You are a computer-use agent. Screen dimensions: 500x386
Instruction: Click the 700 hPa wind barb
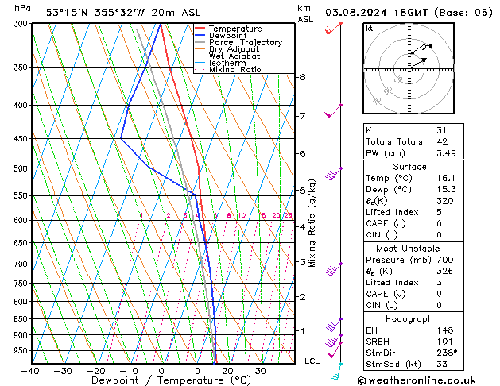[x=333, y=269]
